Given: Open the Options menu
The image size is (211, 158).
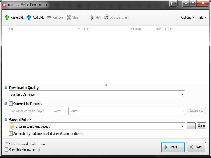Looking at the screenshot, I should pyautogui.click(x=188, y=17).
